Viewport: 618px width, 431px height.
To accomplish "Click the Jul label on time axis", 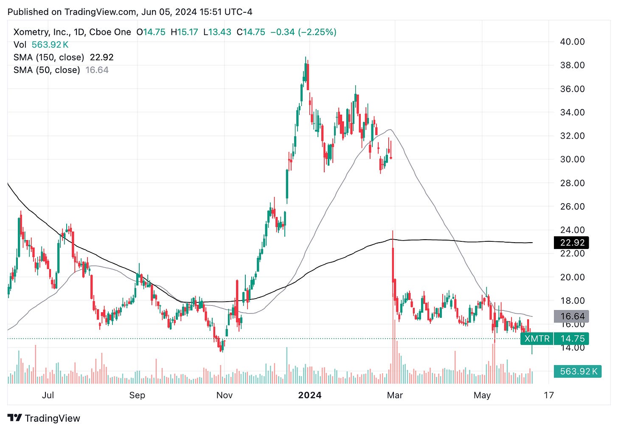I will [x=48, y=395].
